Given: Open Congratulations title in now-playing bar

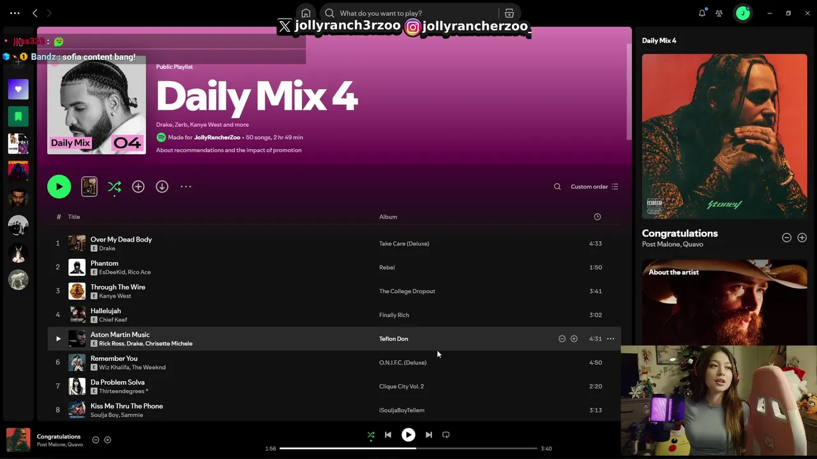Looking at the screenshot, I should click(59, 437).
